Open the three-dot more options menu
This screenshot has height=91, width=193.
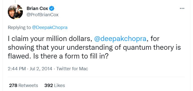click(x=182, y=8)
